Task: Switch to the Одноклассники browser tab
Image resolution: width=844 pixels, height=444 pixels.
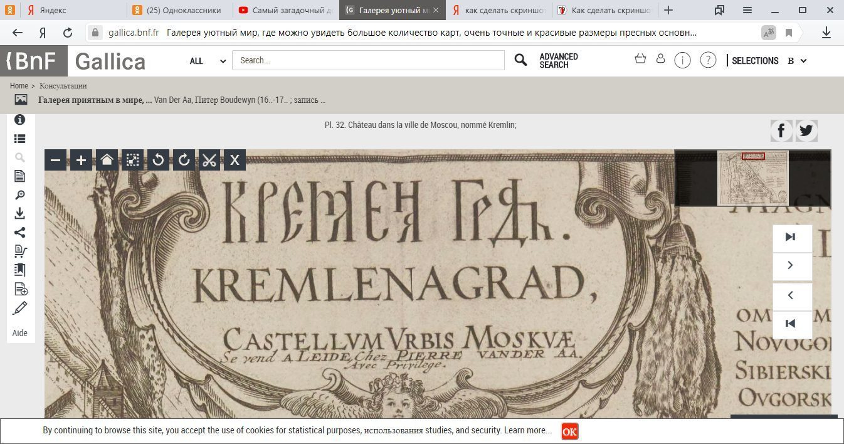Action: [179, 10]
